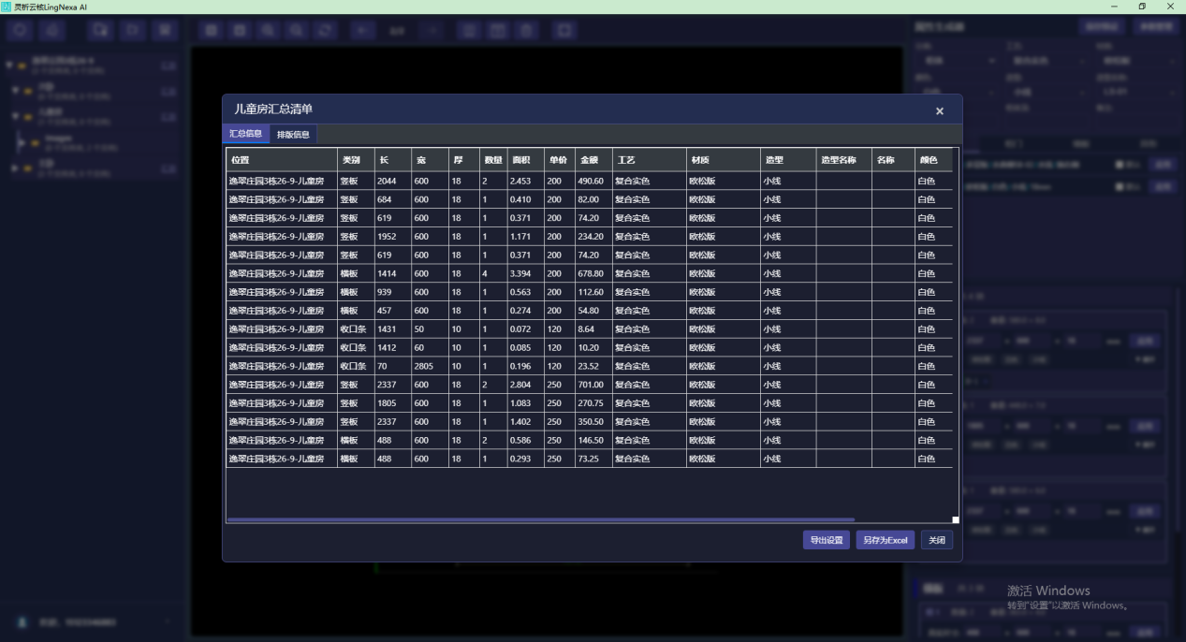The image size is (1186, 642).
Task: Select the width cell 2805
Action: coord(431,366)
